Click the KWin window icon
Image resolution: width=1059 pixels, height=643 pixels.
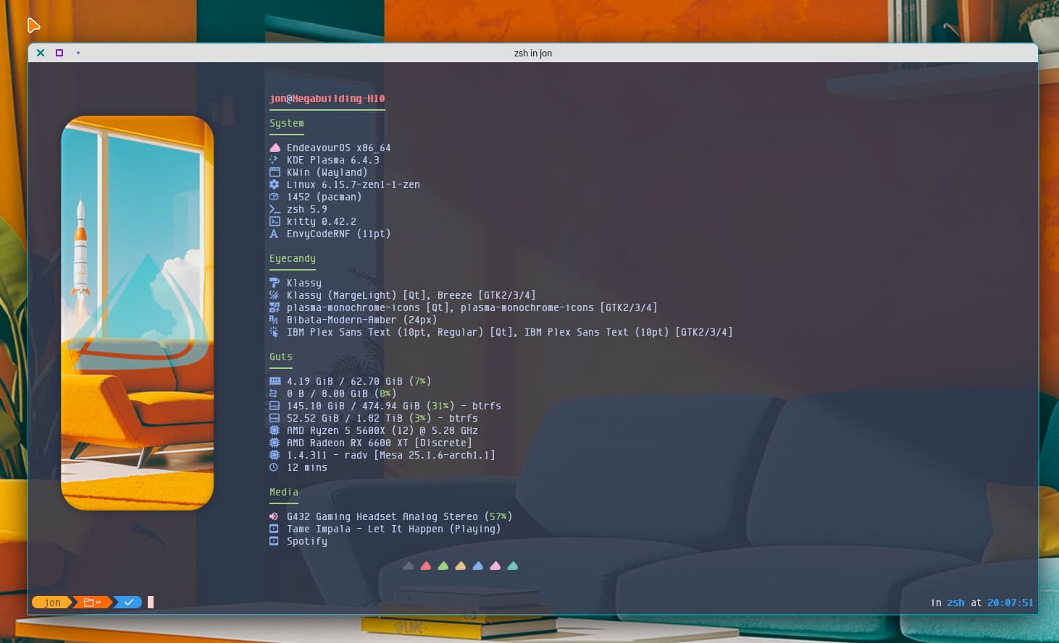pyautogui.click(x=275, y=172)
